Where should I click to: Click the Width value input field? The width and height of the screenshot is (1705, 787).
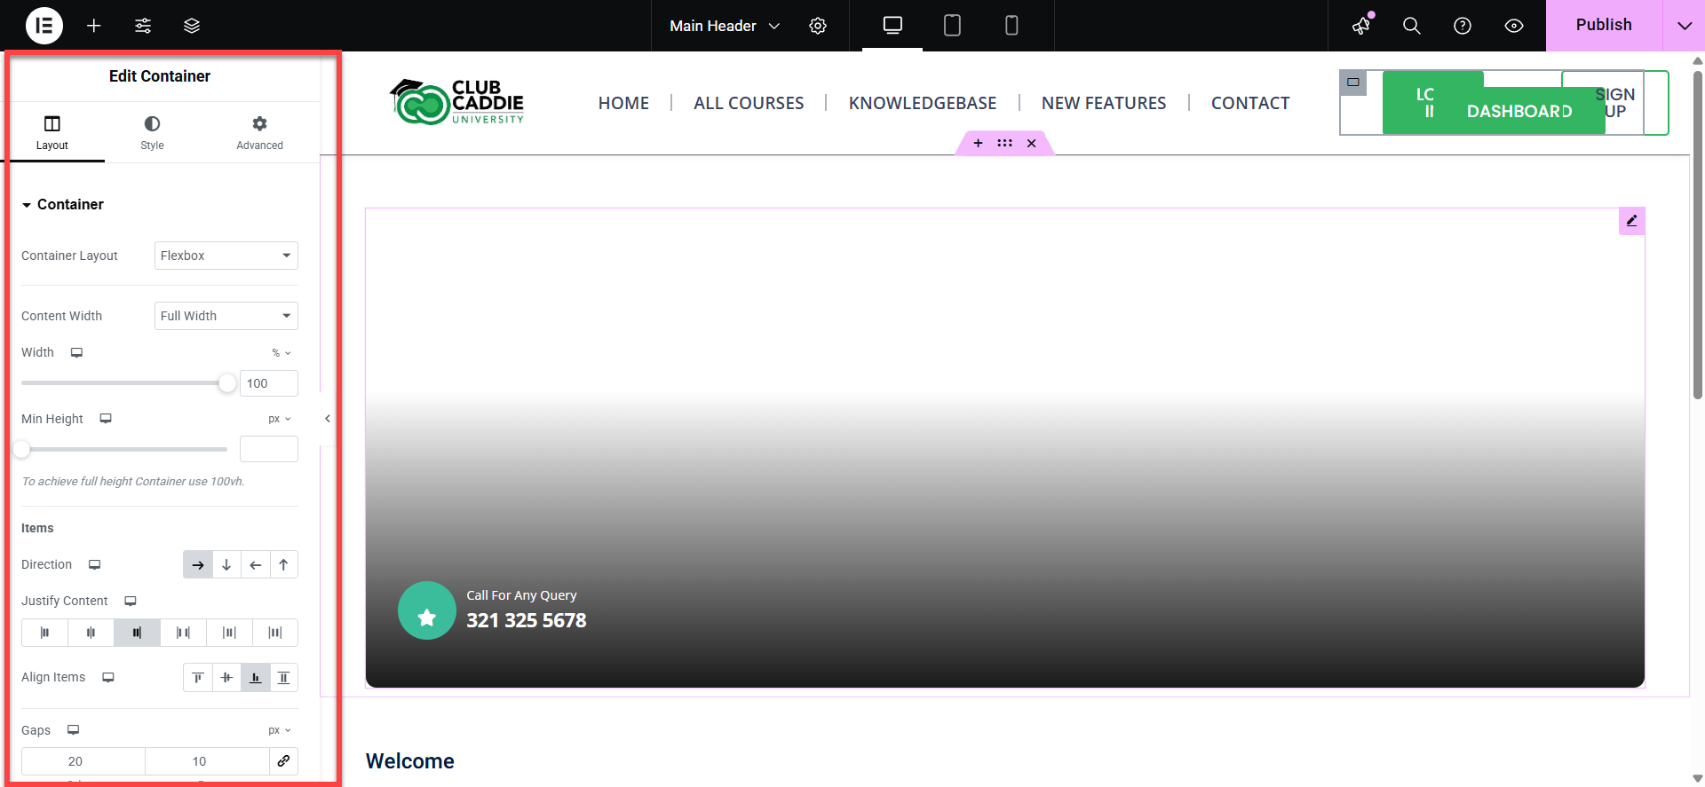click(x=269, y=383)
